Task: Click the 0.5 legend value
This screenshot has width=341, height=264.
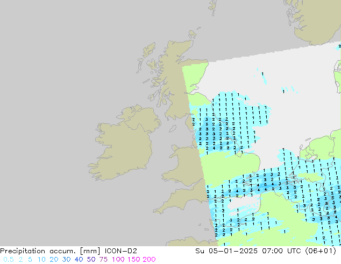Action: 9,260
